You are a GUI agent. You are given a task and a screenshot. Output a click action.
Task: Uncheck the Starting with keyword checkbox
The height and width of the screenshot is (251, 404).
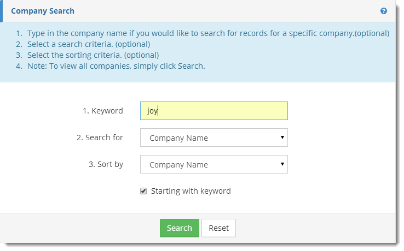tap(143, 191)
